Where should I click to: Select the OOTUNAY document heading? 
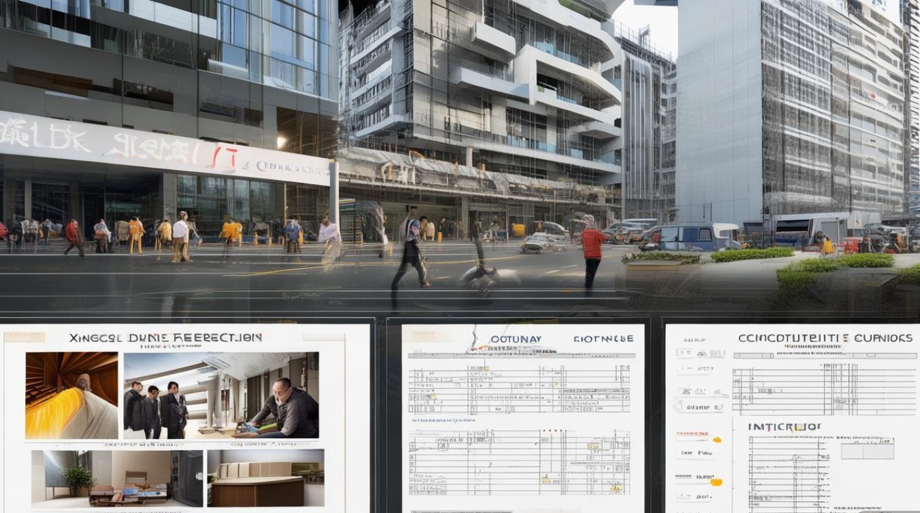(x=515, y=339)
